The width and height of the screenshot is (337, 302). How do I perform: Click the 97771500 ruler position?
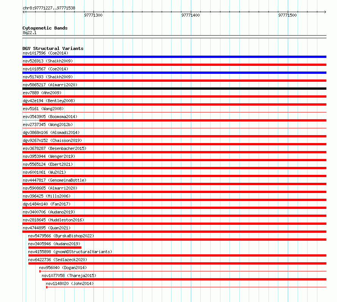(x=287, y=15)
